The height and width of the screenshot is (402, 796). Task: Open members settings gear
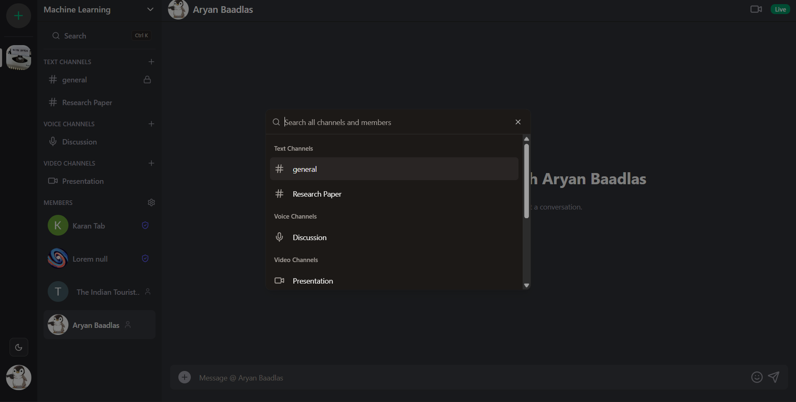tap(151, 202)
